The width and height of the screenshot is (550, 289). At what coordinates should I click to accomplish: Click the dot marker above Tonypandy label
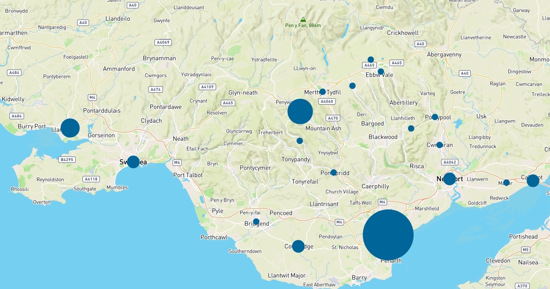(x=300, y=141)
